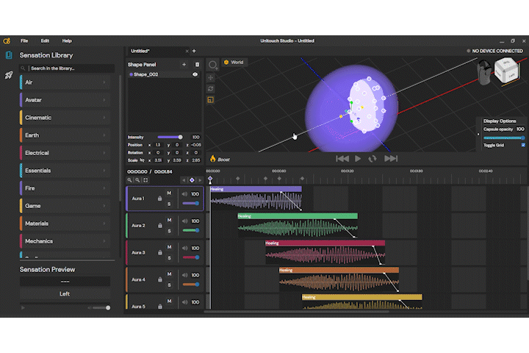Delete shape using the trash icon
Screen dimensions: 529x353
(198, 64)
